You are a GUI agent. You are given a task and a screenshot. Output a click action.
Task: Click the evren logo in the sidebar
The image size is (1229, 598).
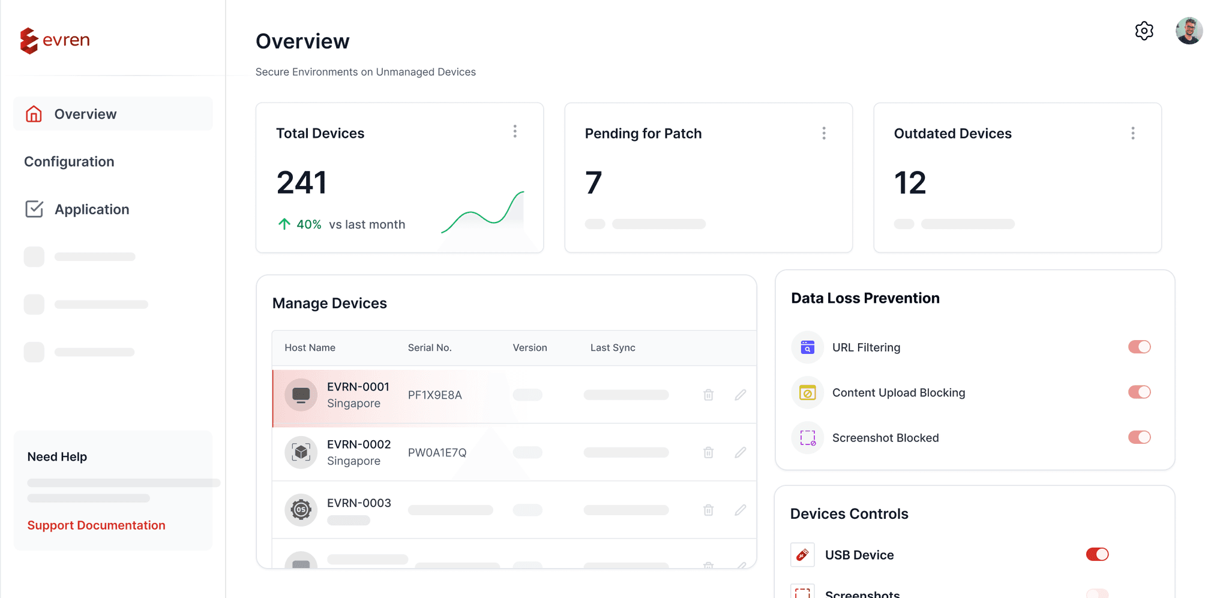point(55,40)
